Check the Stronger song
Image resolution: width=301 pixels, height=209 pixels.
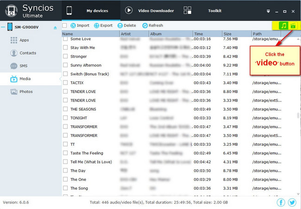coord(65,56)
